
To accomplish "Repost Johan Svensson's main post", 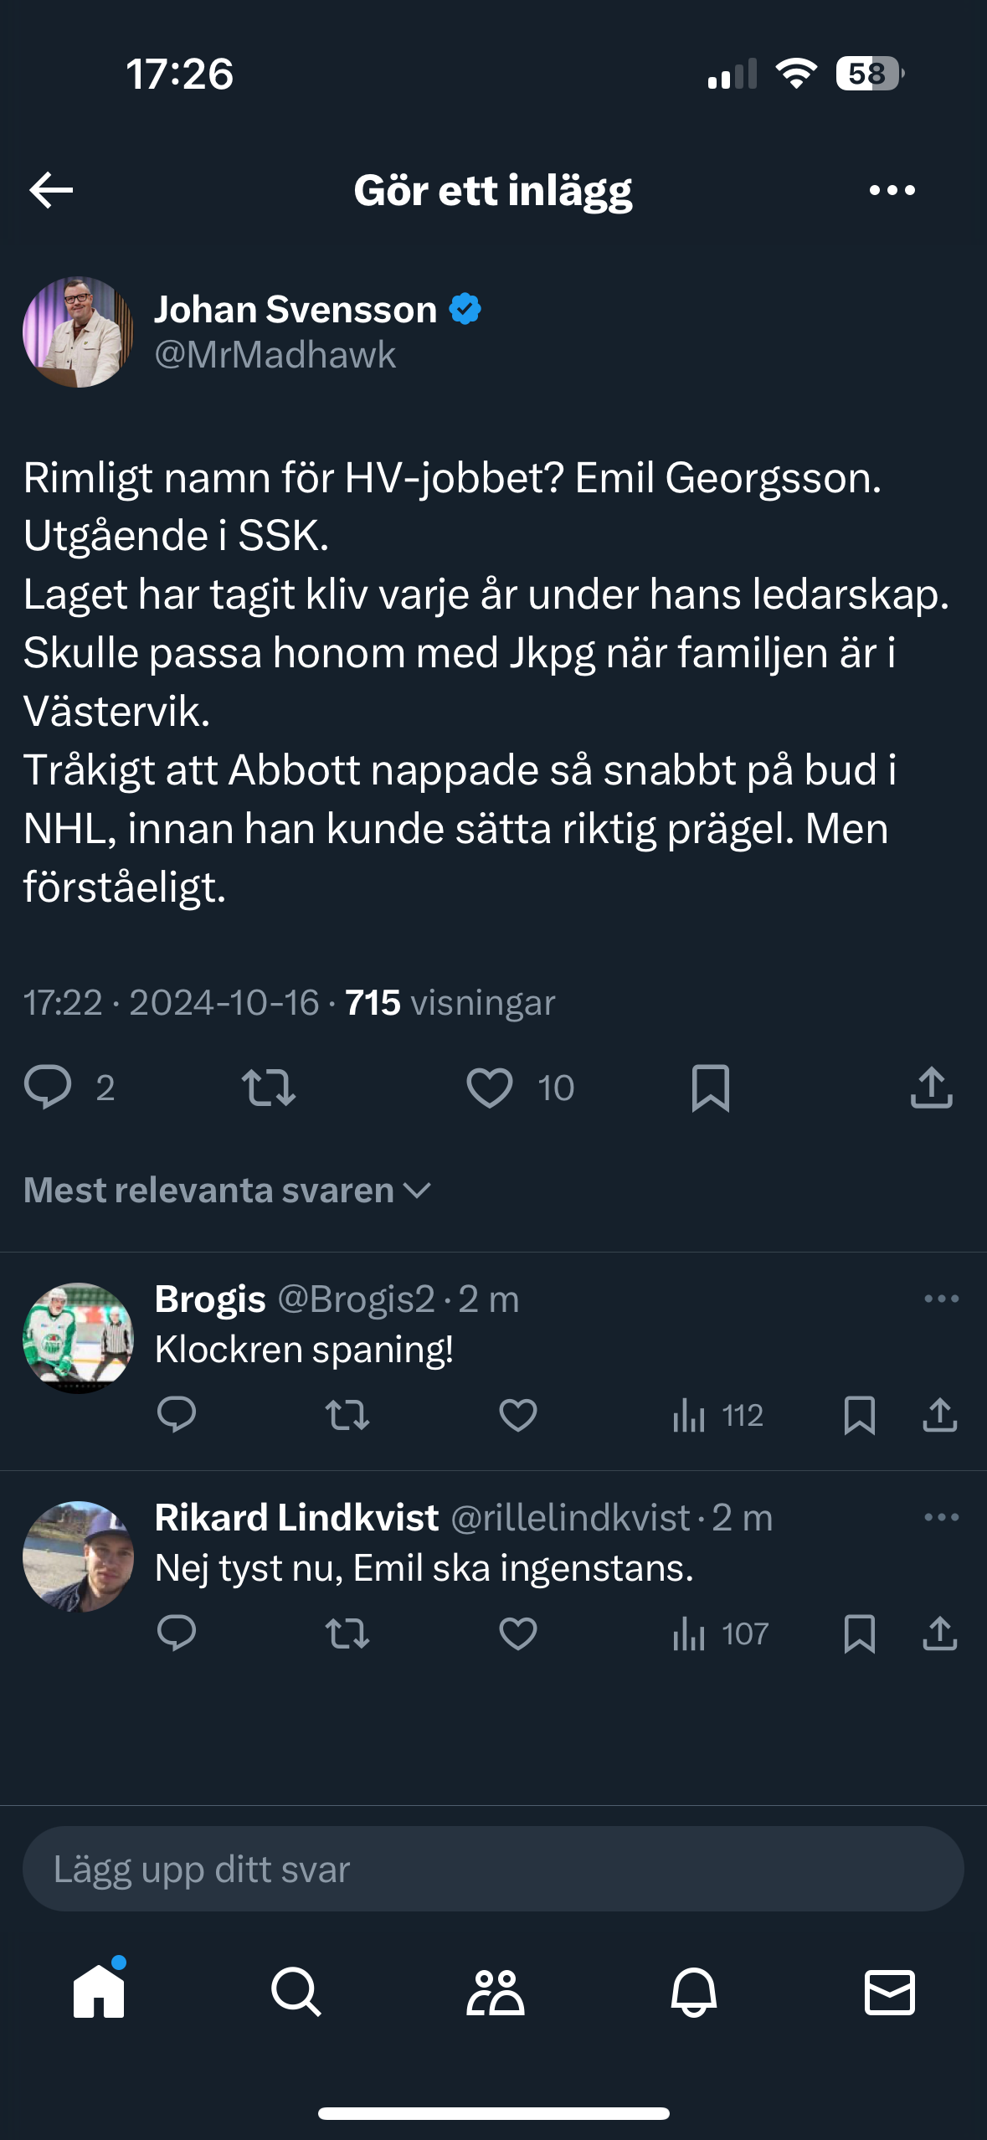I will coord(269,1088).
